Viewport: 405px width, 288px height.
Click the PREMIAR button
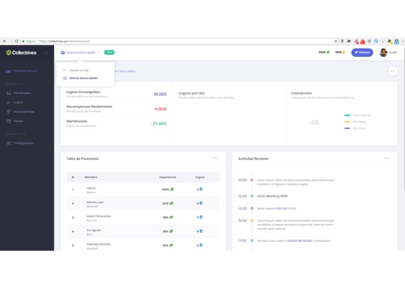[x=362, y=52]
